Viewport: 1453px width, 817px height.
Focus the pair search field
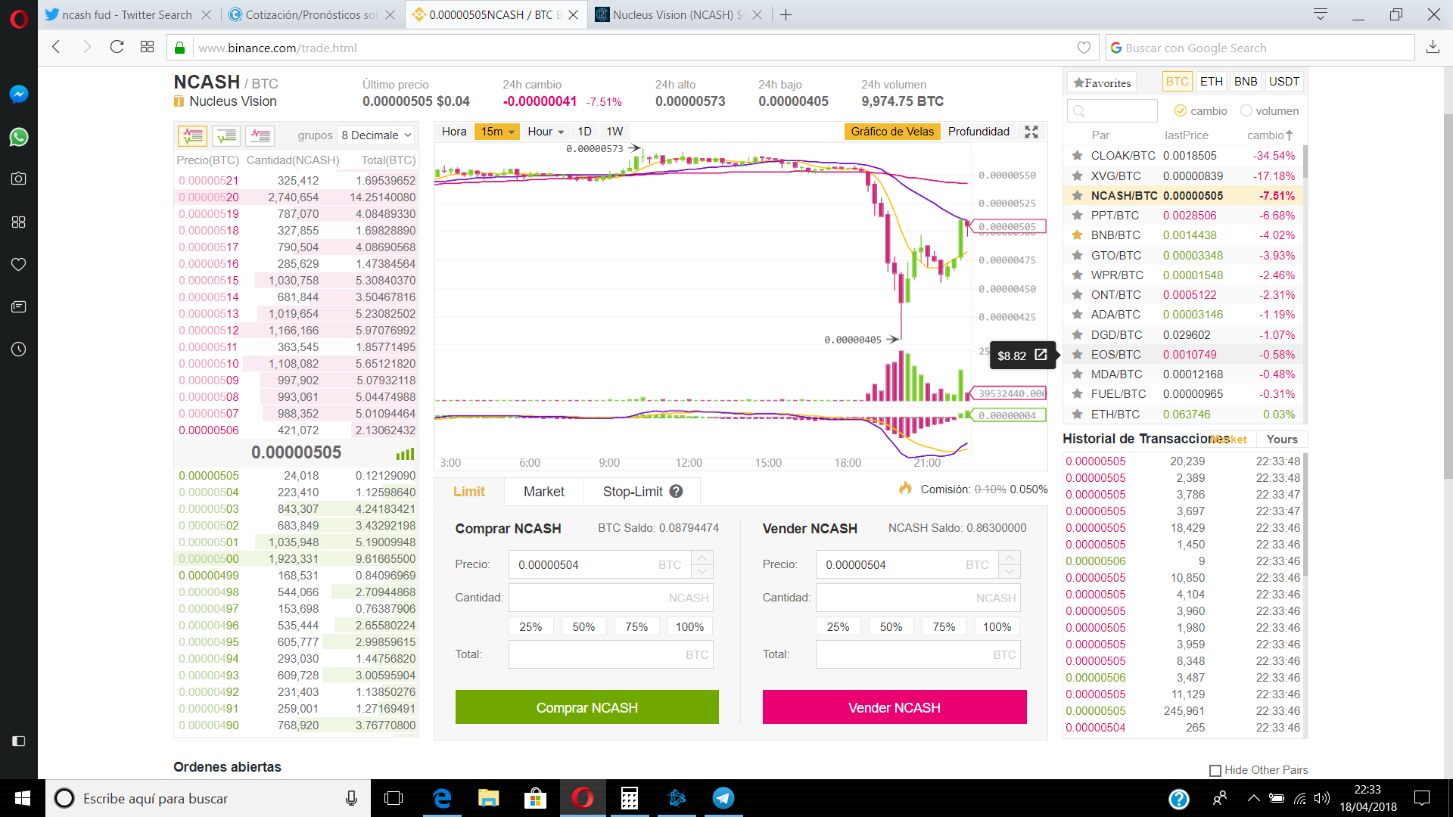[x=1112, y=111]
